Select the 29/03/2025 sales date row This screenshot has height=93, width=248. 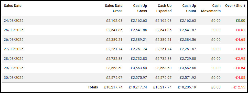tap(124, 68)
